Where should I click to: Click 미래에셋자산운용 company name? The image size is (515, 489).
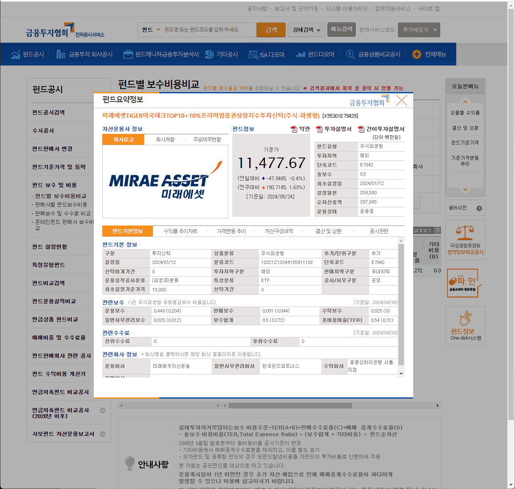point(172,366)
